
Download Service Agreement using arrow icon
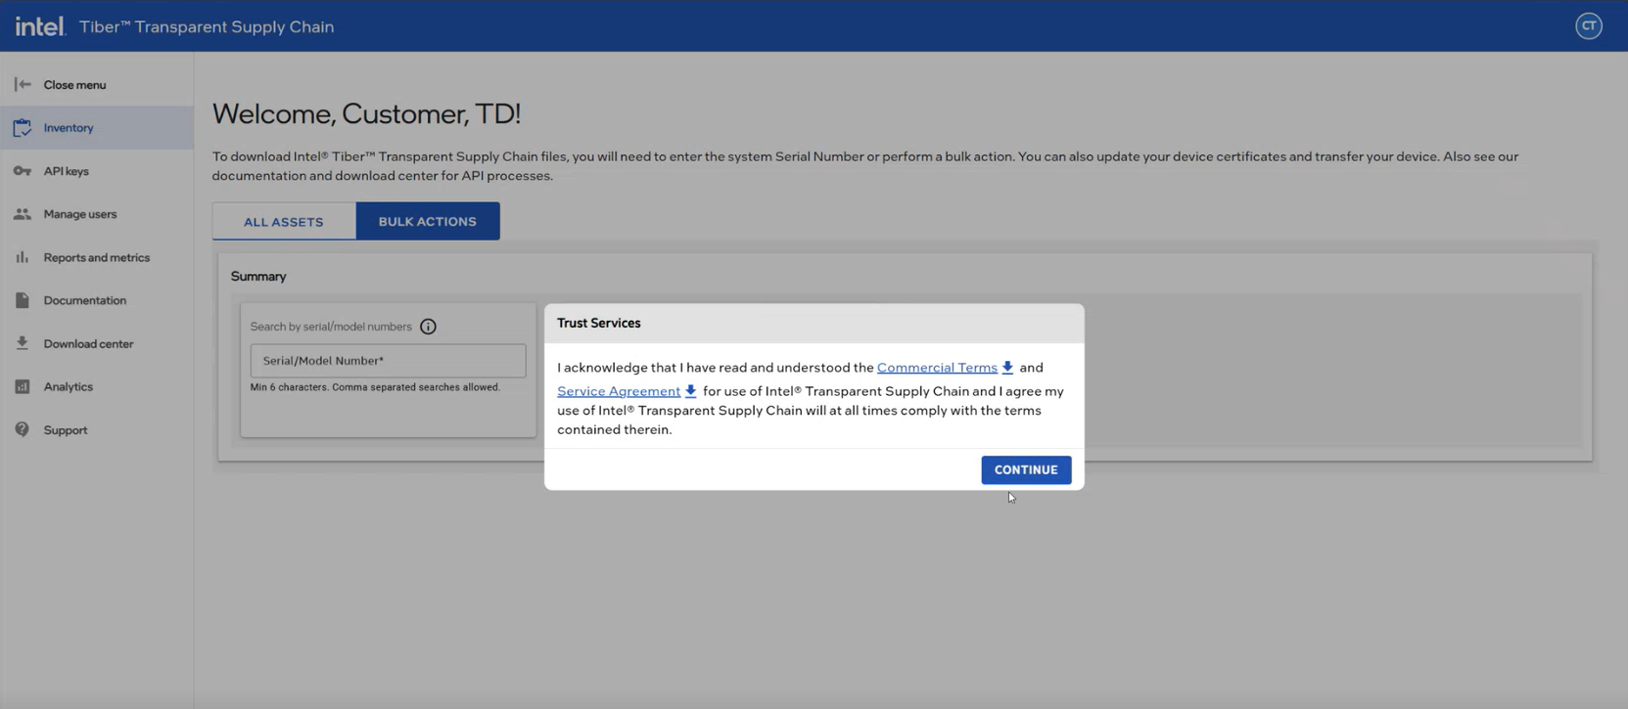coord(690,391)
